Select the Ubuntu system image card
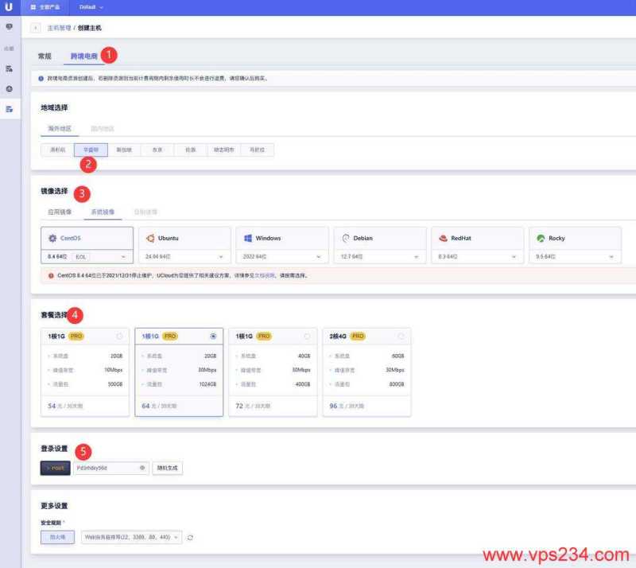Image resolution: width=636 pixels, height=568 pixels. [x=184, y=238]
